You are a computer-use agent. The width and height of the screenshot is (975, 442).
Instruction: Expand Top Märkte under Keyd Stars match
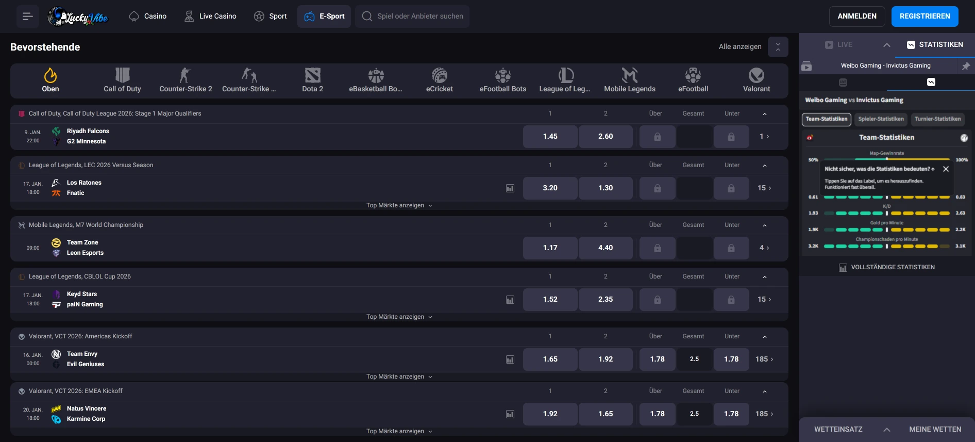point(399,317)
